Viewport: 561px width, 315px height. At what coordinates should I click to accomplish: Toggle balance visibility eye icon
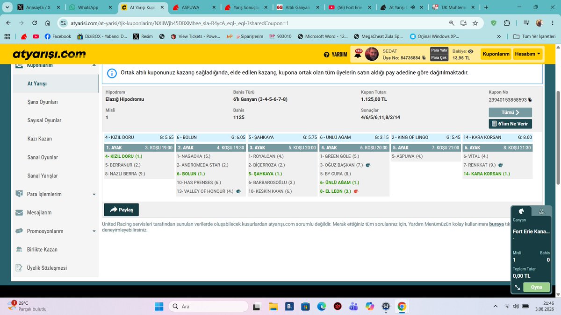point(470,51)
